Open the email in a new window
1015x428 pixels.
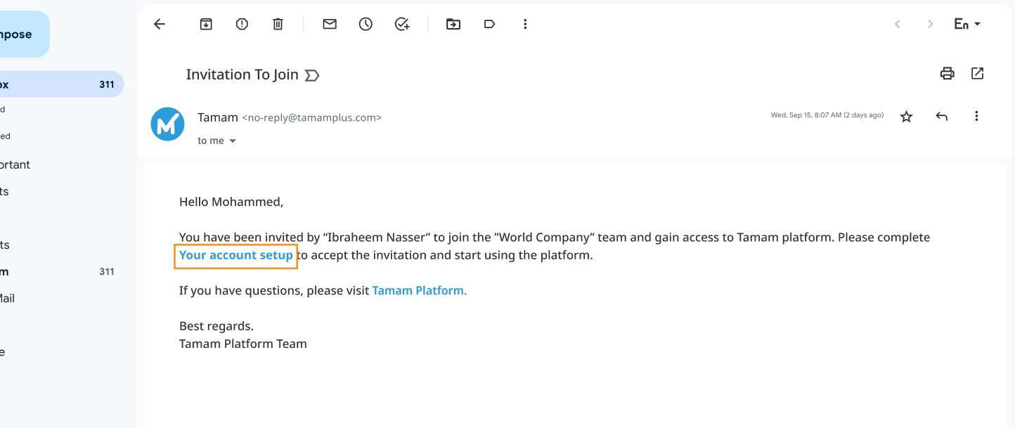point(977,73)
